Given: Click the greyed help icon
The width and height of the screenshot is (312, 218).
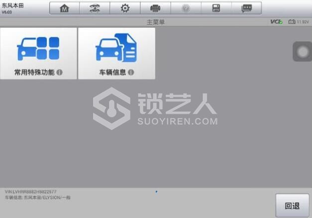Looking at the screenshot, I should [186, 8].
